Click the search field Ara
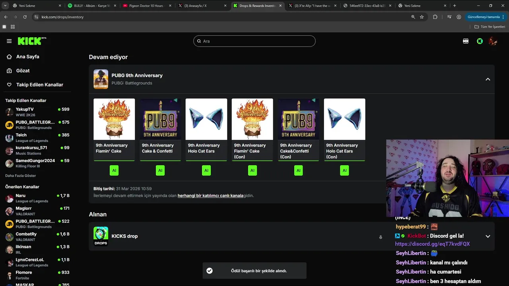 pos(254,41)
